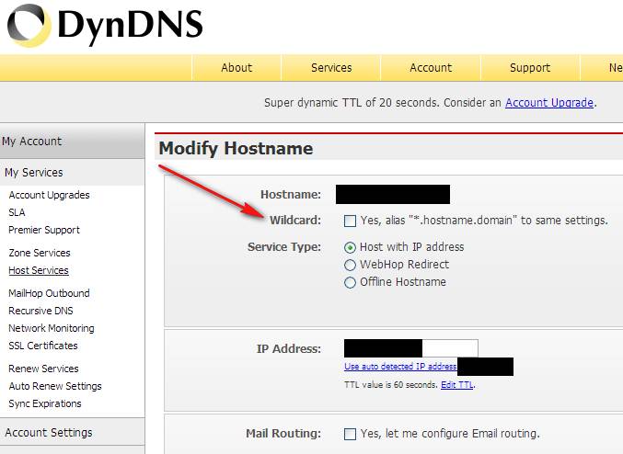This screenshot has height=454, width=623.
Task: Open the SLA sidebar link
Action: pyautogui.click(x=17, y=212)
